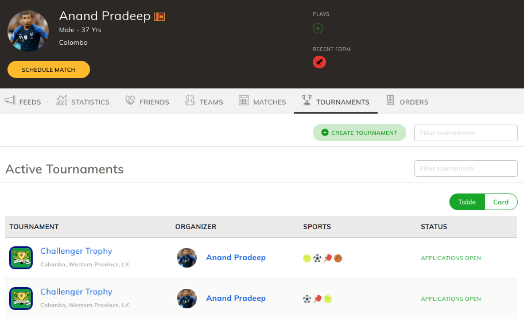Click organizer avatar in first tournament row
The image size is (524, 333).
(187, 258)
